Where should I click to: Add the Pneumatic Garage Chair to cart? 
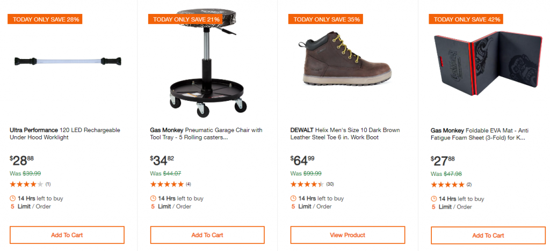click(207, 235)
